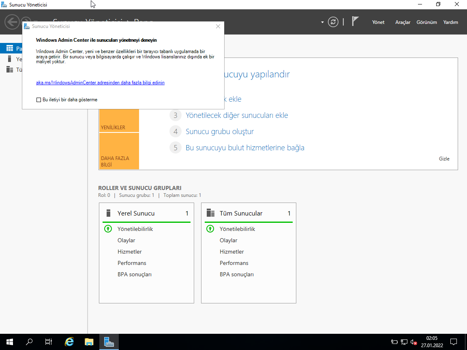Click the Task View taskbar icon

coord(48,341)
